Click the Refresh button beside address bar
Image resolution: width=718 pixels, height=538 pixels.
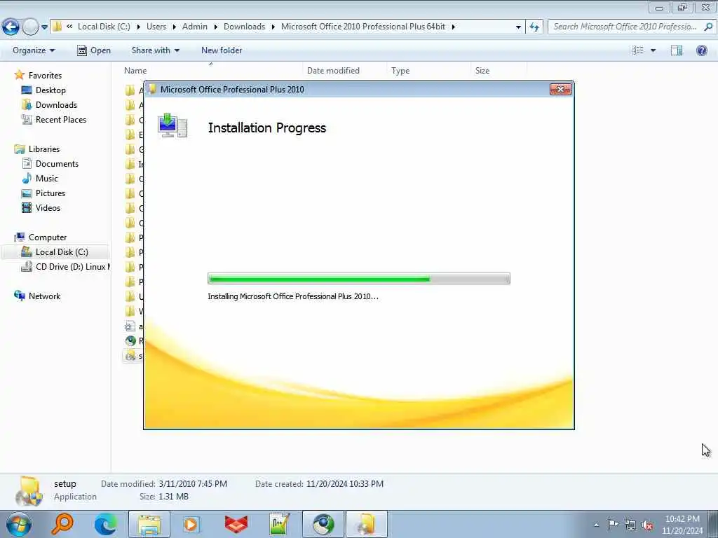tap(534, 27)
